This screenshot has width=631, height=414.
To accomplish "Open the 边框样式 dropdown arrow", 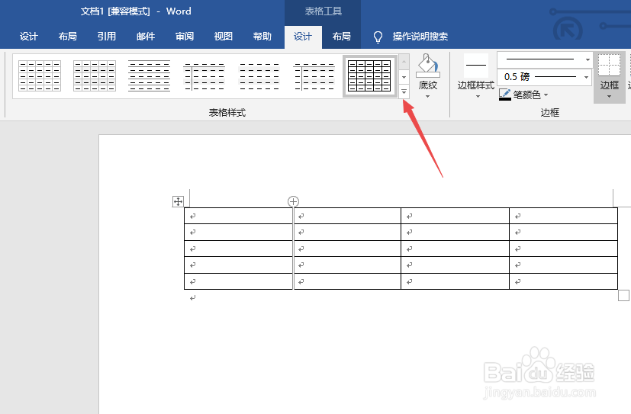I will pyautogui.click(x=478, y=97).
